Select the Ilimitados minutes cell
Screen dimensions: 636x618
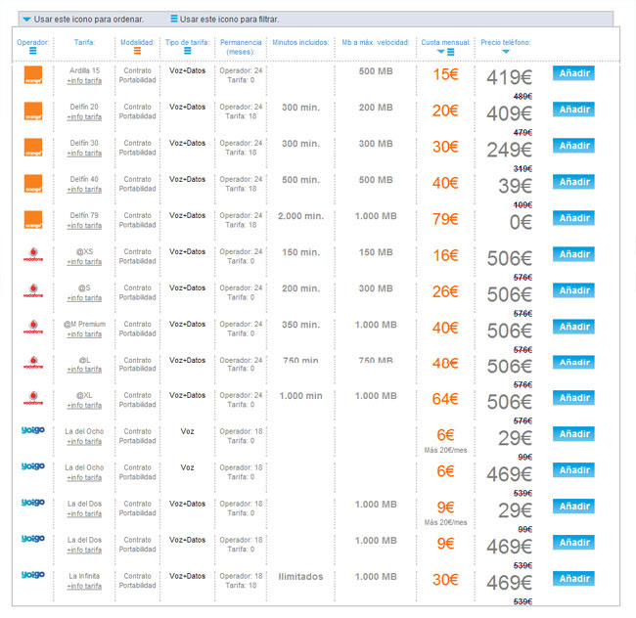(300, 577)
